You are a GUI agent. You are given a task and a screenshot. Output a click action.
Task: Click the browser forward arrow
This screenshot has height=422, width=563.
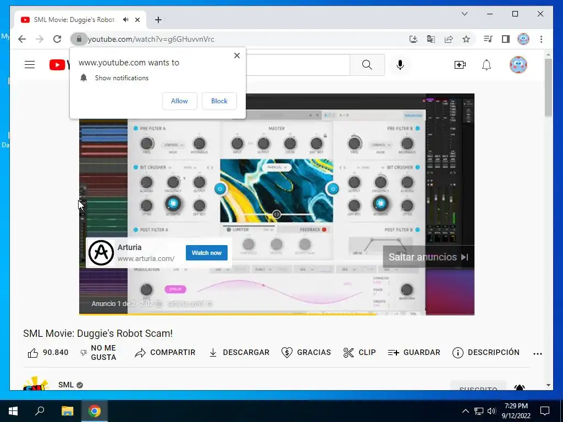pos(40,39)
